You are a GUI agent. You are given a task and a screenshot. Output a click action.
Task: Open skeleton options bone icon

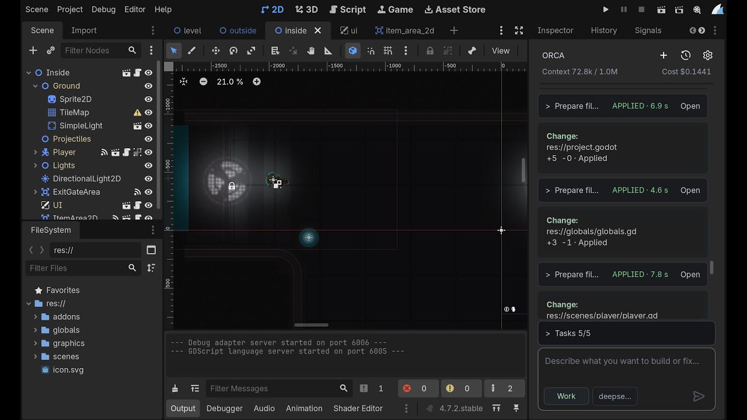[x=472, y=51]
